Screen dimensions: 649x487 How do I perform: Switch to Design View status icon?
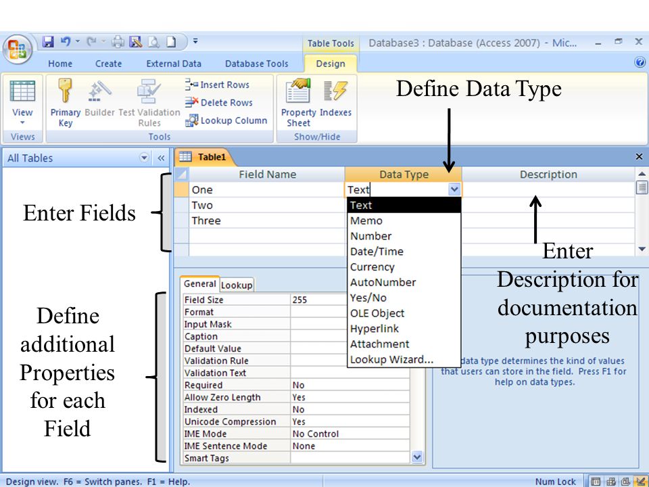click(x=642, y=481)
